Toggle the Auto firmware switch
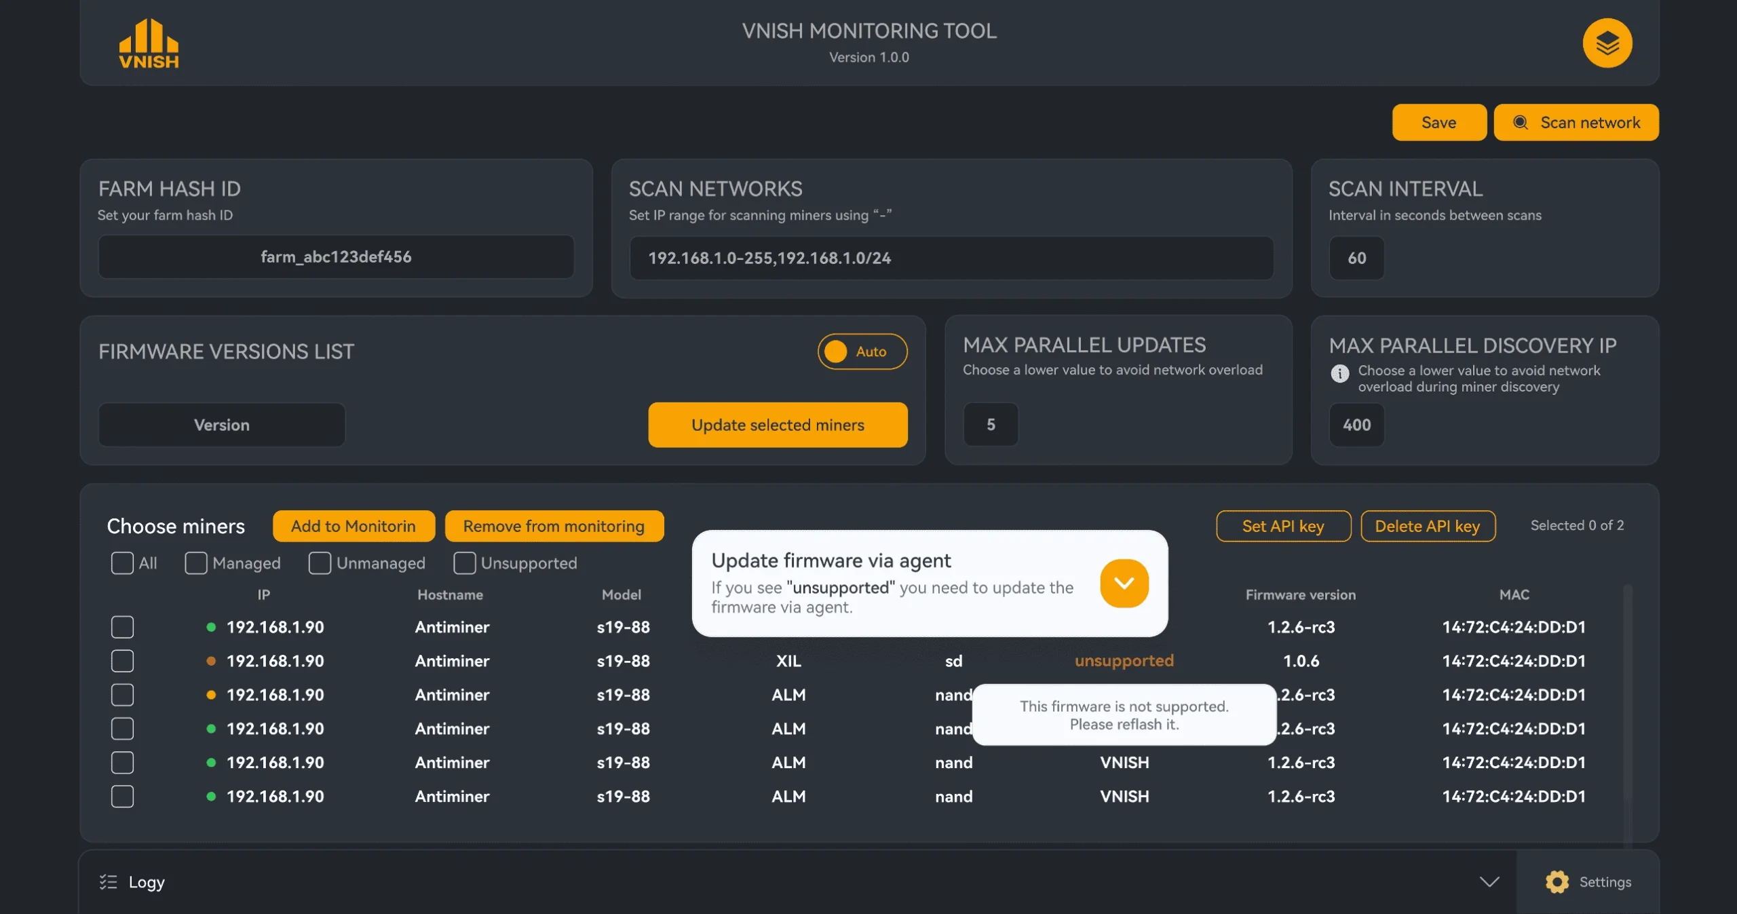 coord(862,351)
